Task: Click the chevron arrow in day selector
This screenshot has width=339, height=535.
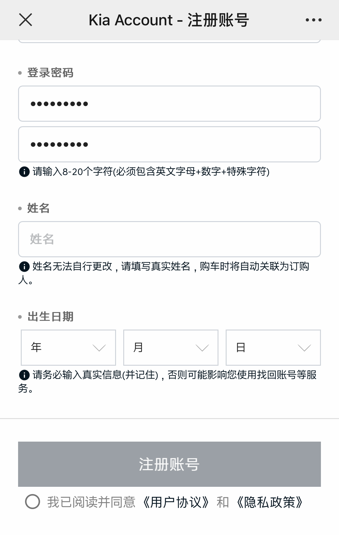Action: click(304, 348)
